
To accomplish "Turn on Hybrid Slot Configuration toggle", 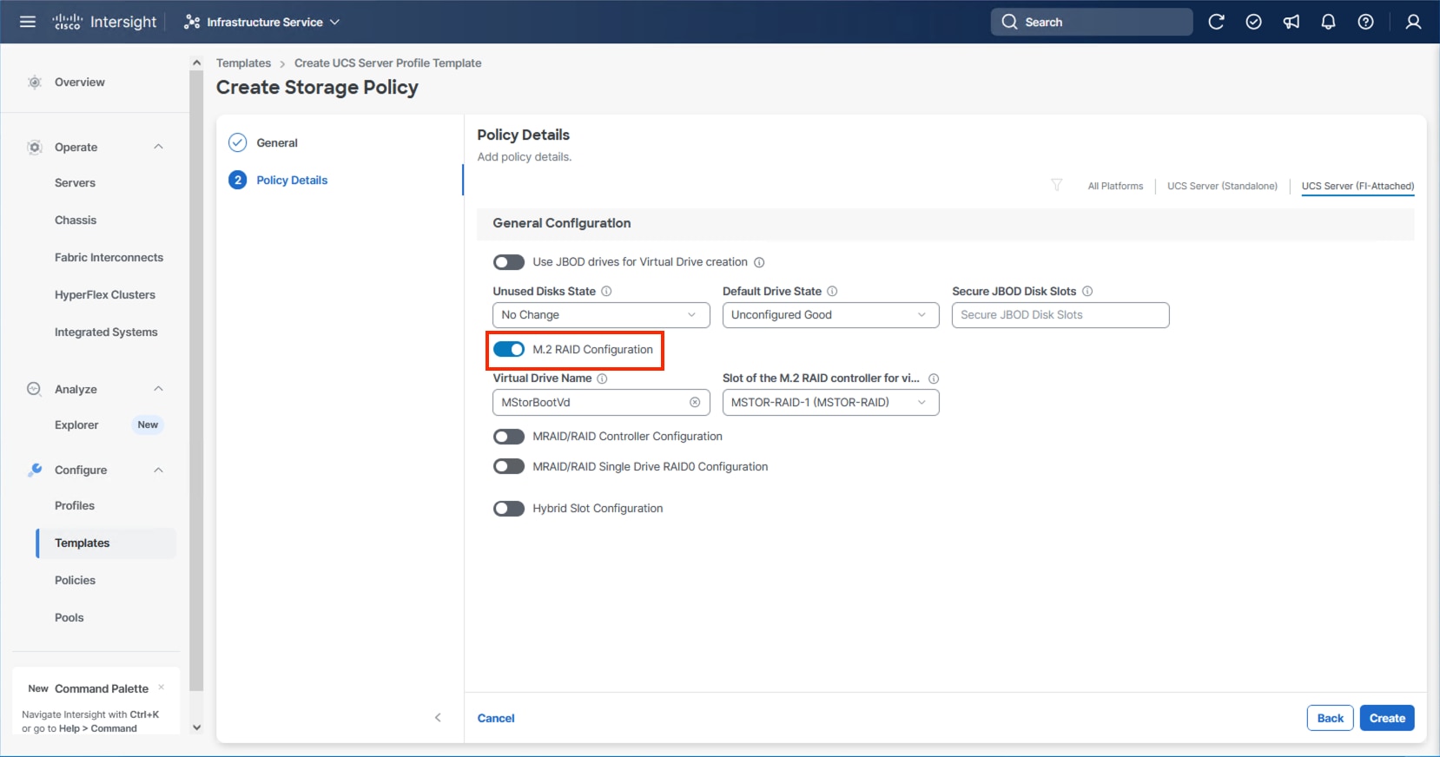I will (509, 509).
